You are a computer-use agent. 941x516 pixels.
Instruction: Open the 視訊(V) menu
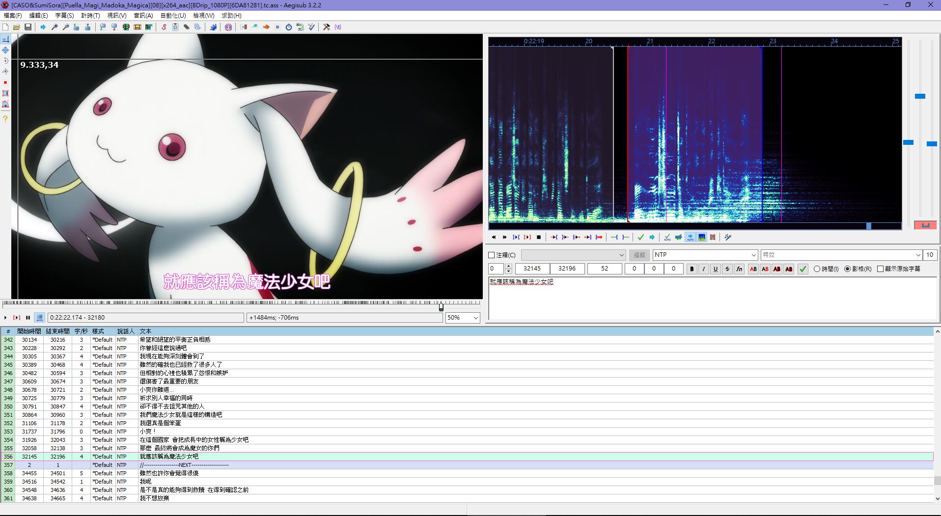[x=117, y=16]
